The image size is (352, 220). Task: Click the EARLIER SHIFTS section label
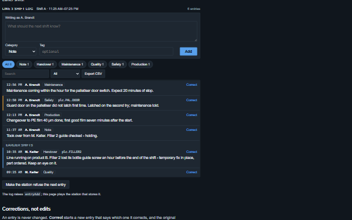[19, 145]
